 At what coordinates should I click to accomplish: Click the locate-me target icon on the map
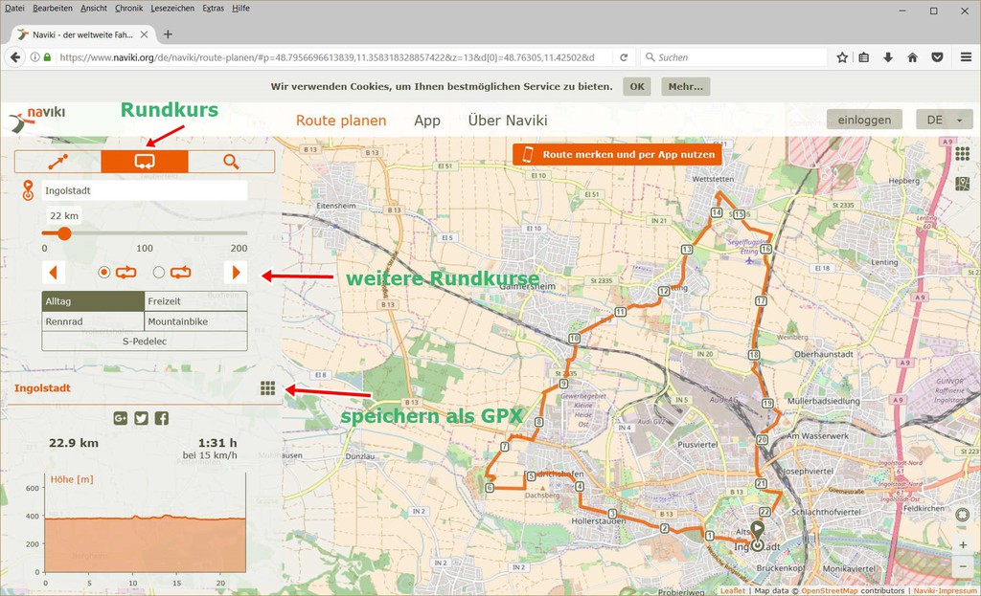click(x=963, y=516)
